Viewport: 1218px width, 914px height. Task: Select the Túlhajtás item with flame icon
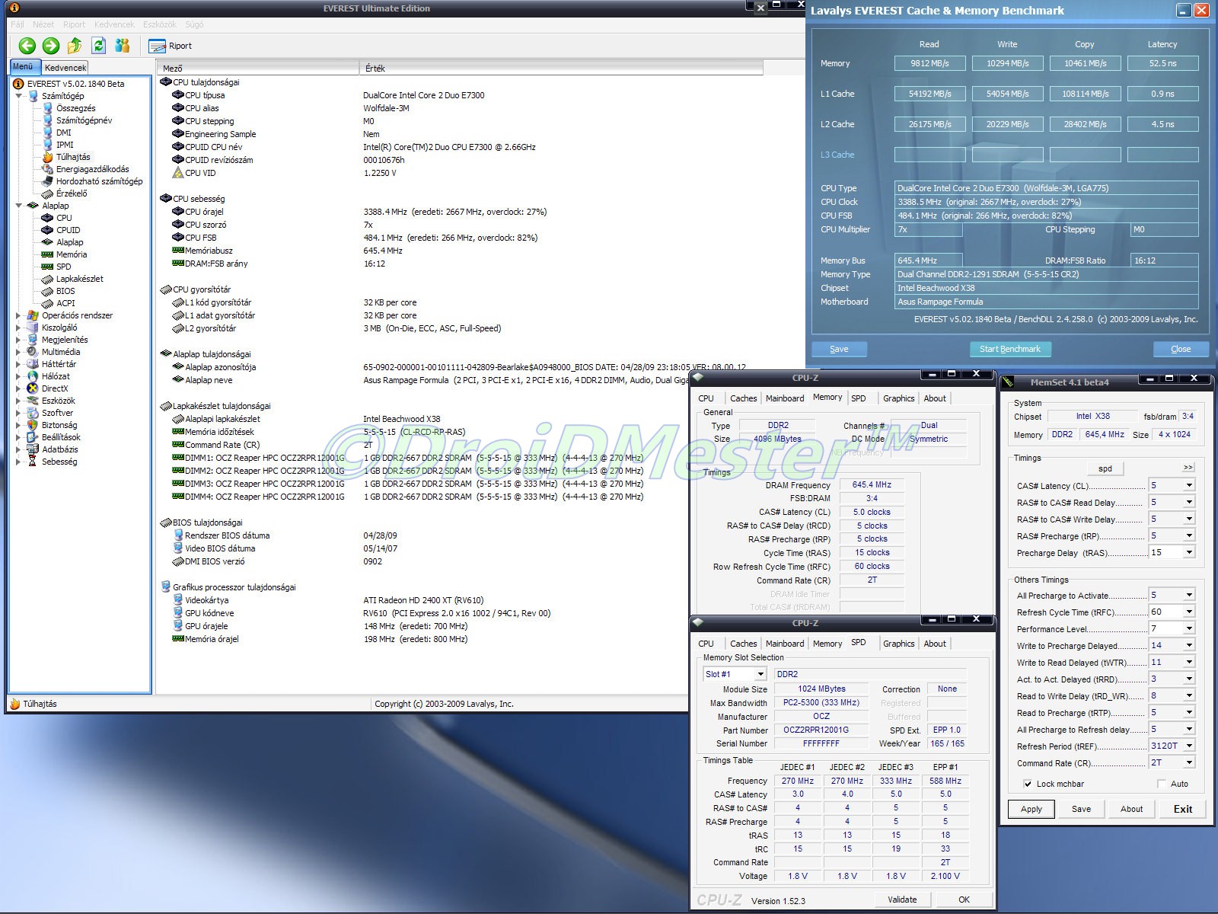point(73,157)
